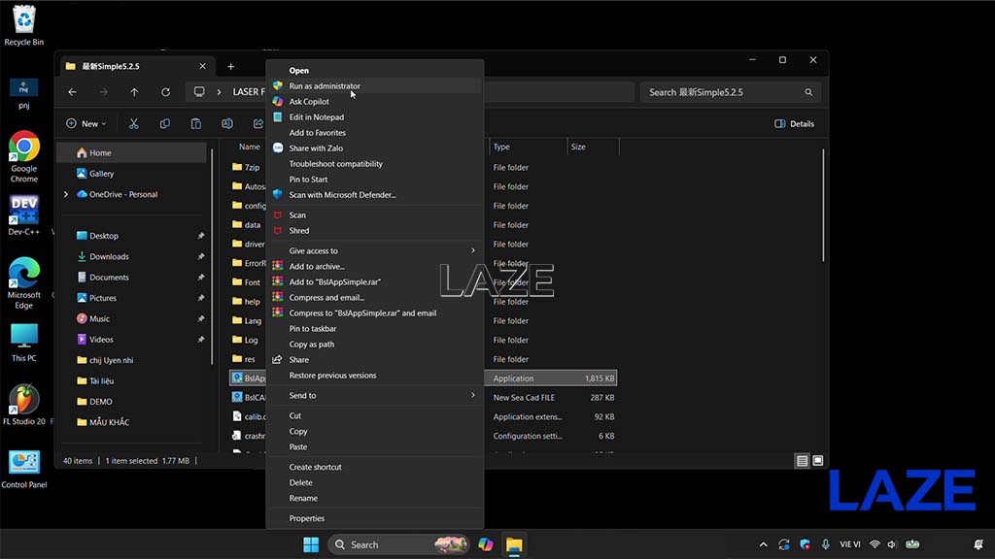Click the Refresh icon in Explorer
The height and width of the screenshot is (559, 995).
click(x=165, y=92)
